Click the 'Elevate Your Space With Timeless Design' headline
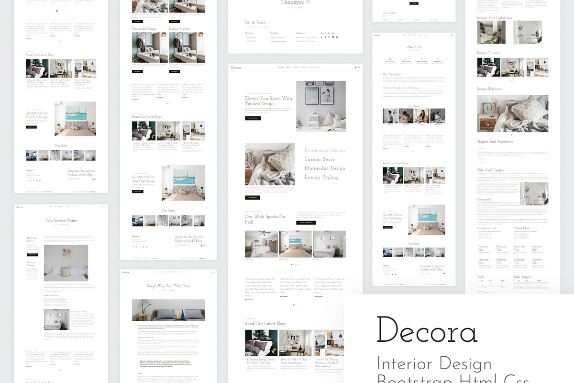574x383 pixels. pyautogui.click(x=268, y=101)
